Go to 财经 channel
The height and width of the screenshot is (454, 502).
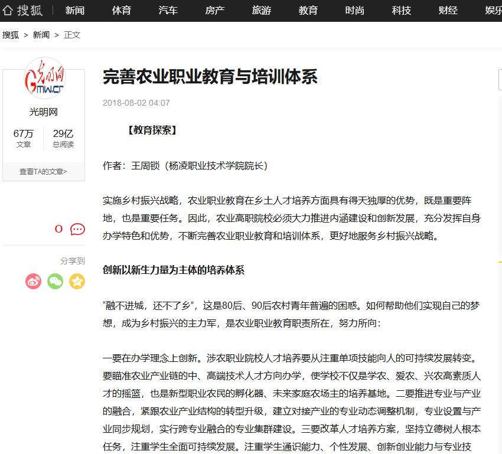click(x=448, y=11)
